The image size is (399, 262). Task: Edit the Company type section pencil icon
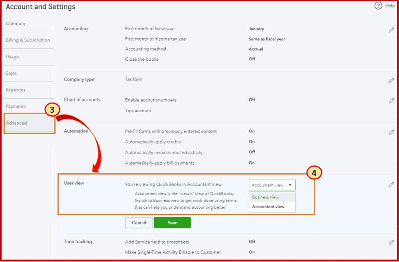[x=391, y=81]
